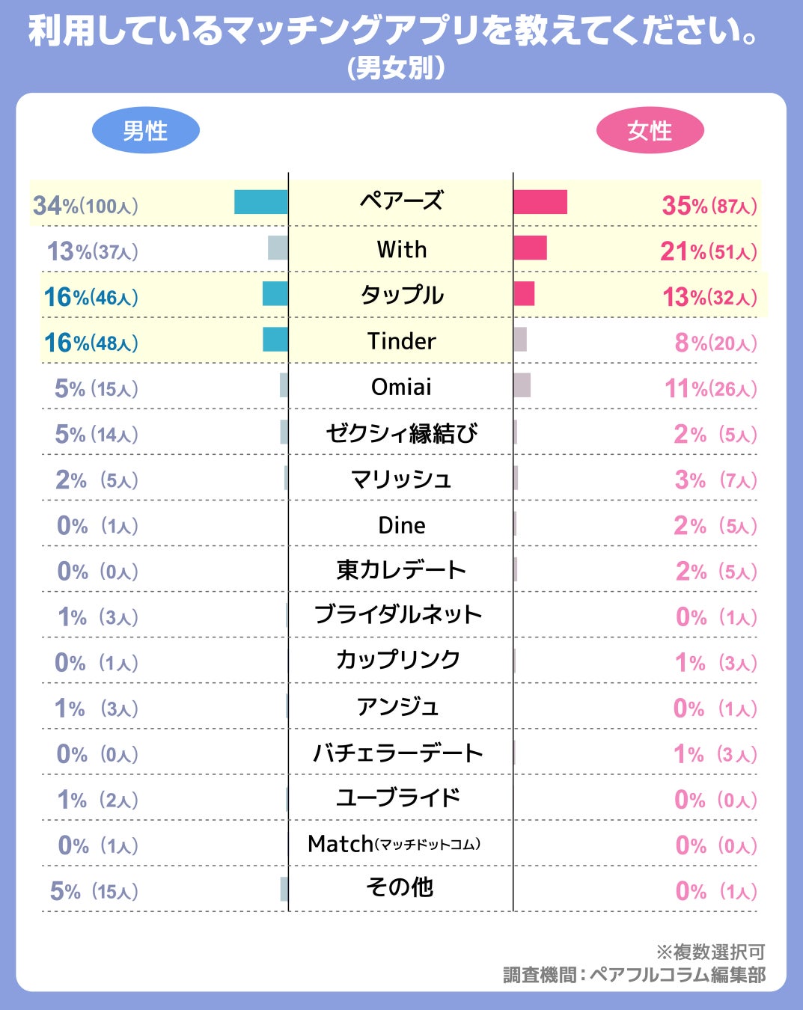Click the Tinder app name
803x1010 pixels.
point(401,341)
